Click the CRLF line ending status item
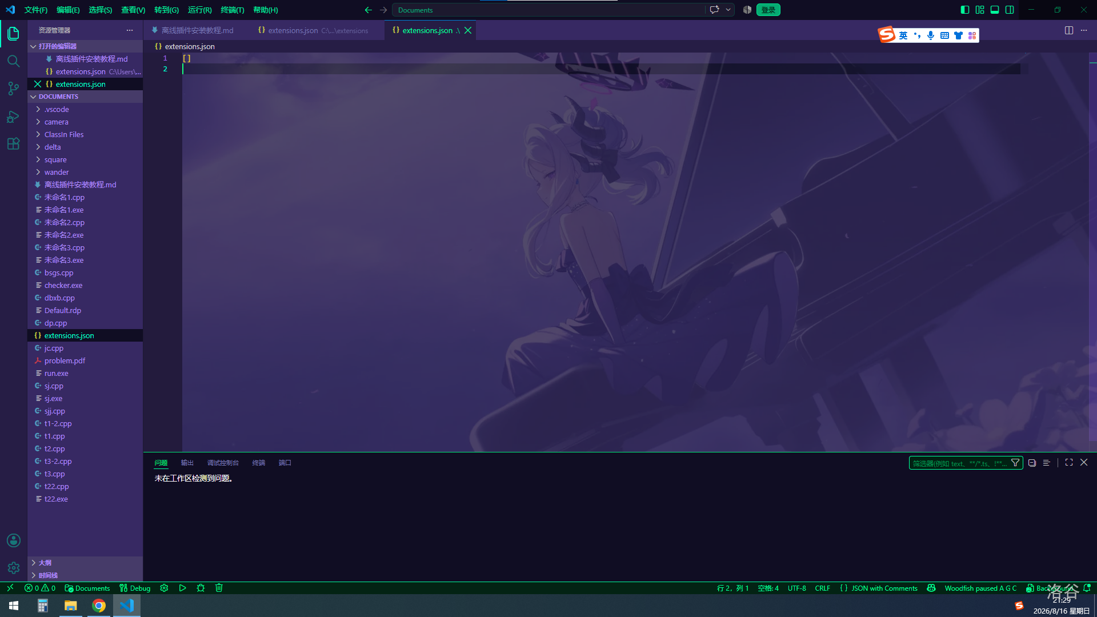The width and height of the screenshot is (1097, 617). tap(822, 588)
